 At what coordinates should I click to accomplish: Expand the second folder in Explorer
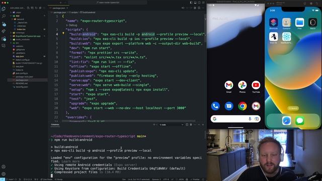(x=20, y=19)
